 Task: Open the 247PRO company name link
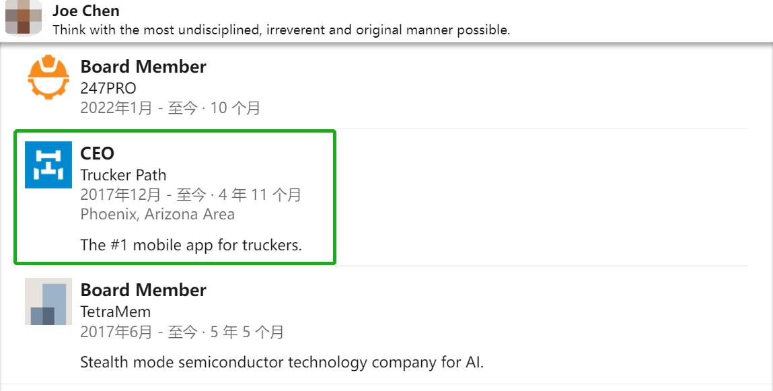point(108,88)
